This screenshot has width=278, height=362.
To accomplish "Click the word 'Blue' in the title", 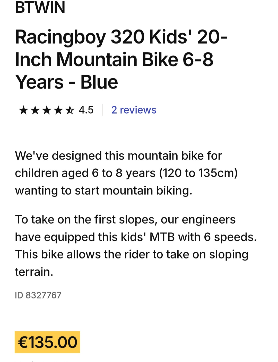I will coord(99,82).
